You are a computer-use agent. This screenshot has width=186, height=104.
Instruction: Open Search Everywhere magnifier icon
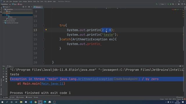[185, 4]
